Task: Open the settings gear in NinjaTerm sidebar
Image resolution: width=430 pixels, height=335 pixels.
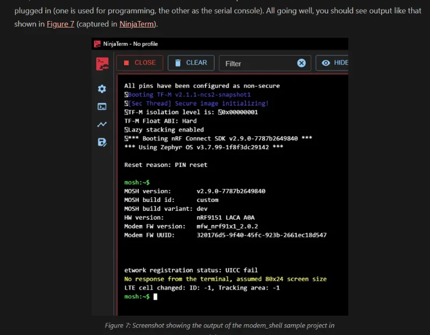Action: point(102,89)
